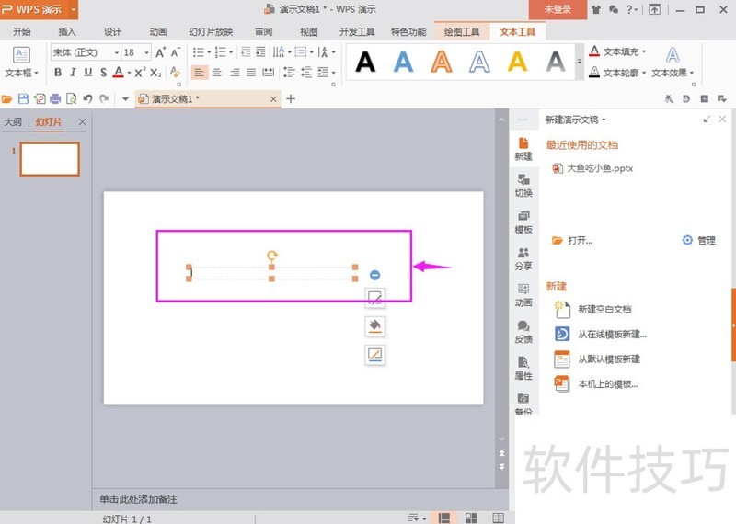Increase font size with the larger A icon
Viewport: 736px width, 524px height.
coord(161,53)
